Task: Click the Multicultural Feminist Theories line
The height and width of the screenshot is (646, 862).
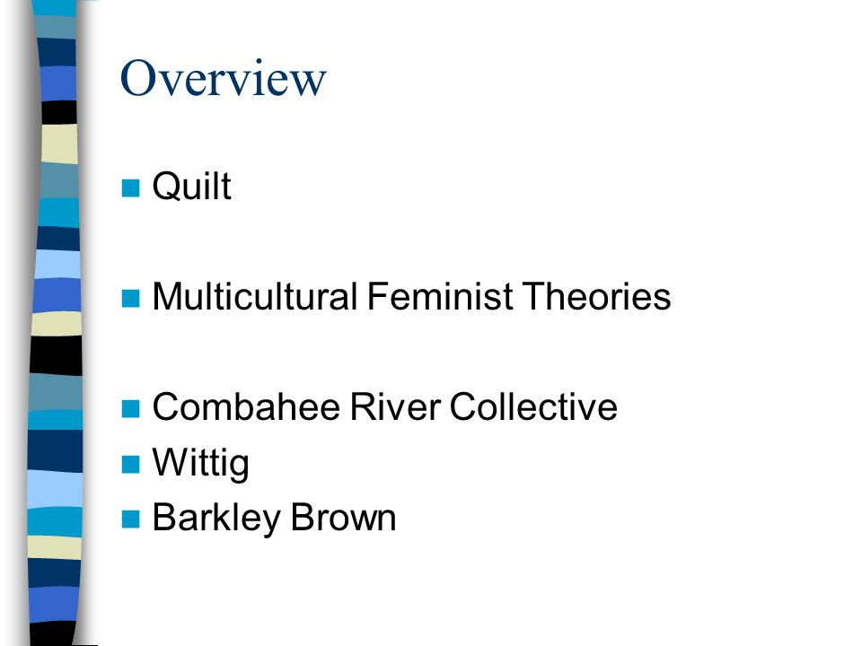Action: click(x=412, y=297)
